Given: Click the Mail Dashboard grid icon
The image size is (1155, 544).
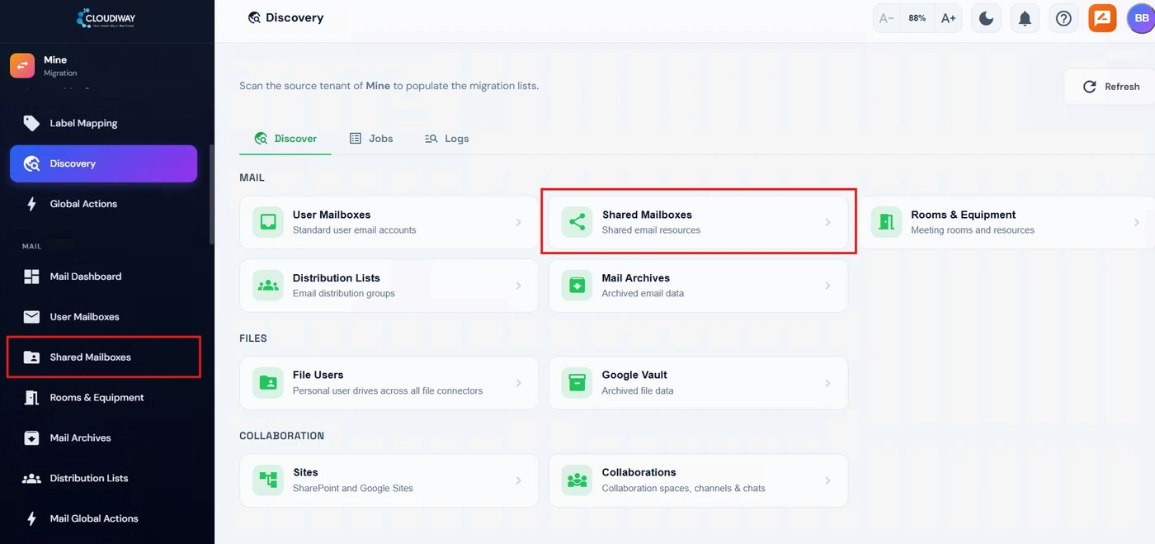Looking at the screenshot, I should (x=31, y=277).
